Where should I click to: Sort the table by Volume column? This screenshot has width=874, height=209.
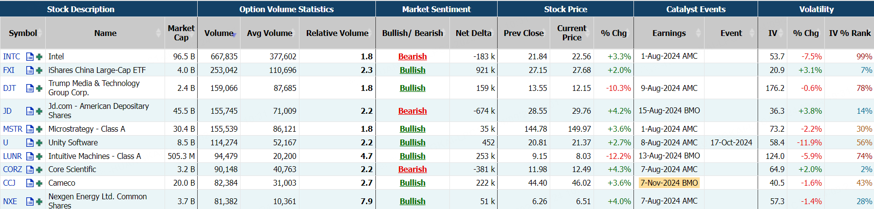(219, 33)
